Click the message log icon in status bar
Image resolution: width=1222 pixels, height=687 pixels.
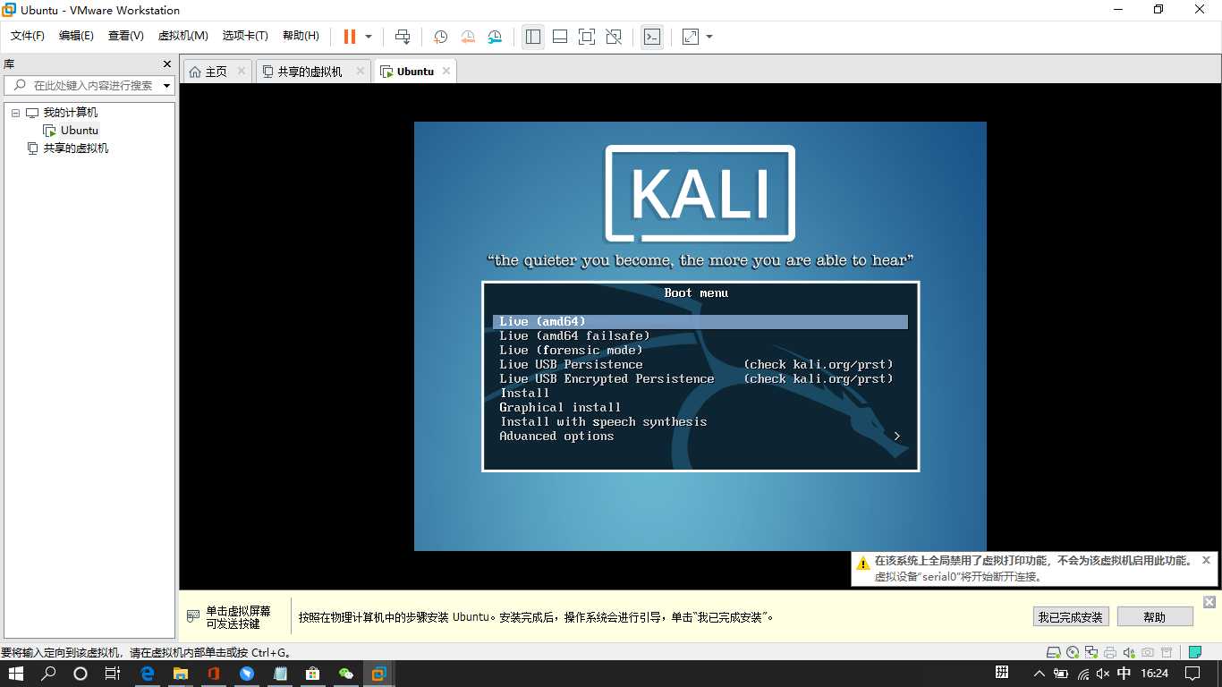click(1196, 653)
